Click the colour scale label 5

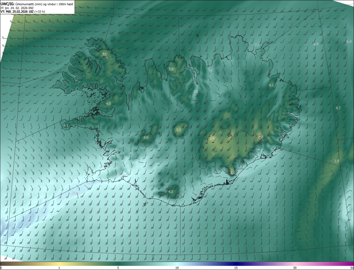point(118,268)
